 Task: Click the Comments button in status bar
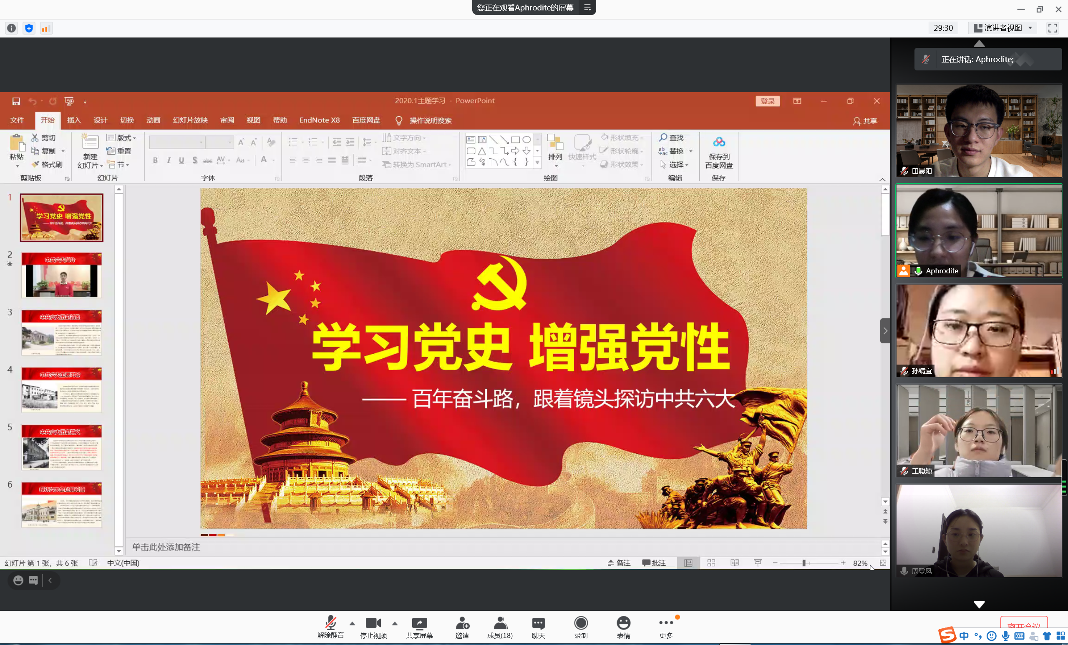pyautogui.click(x=654, y=563)
